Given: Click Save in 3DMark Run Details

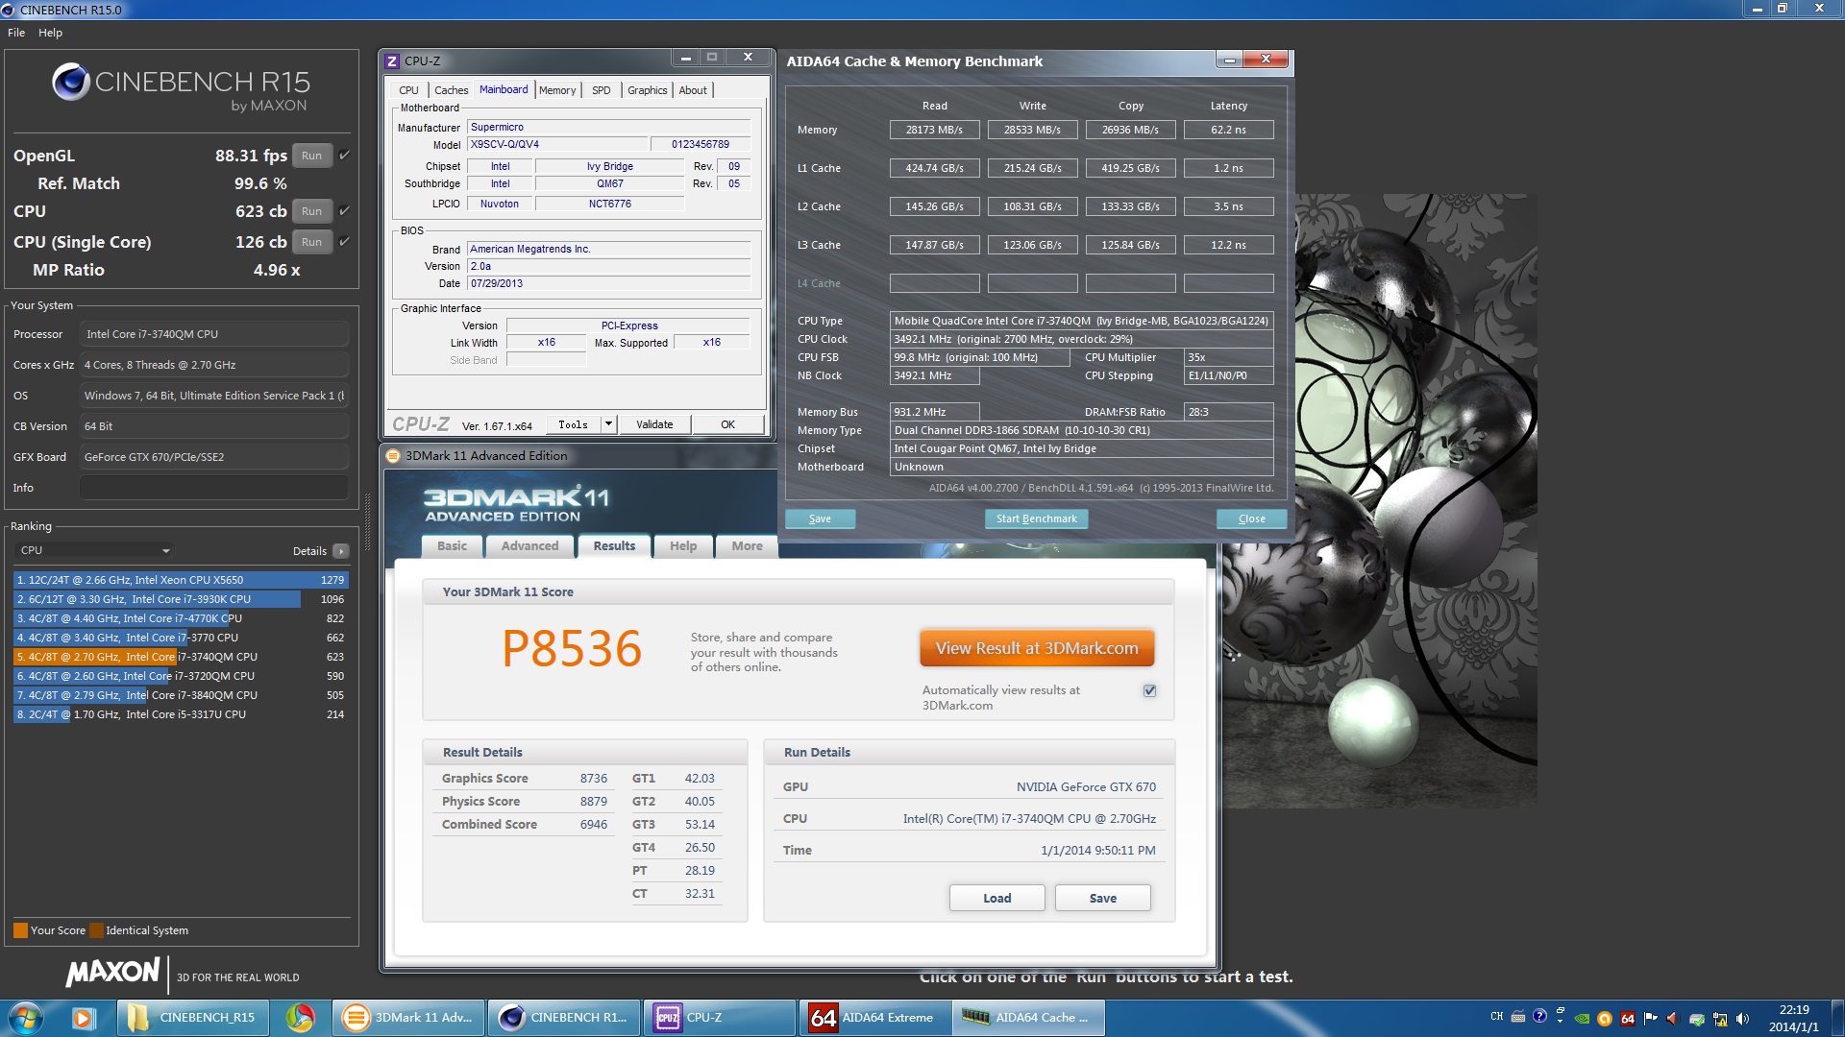Looking at the screenshot, I should [x=1102, y=898].
